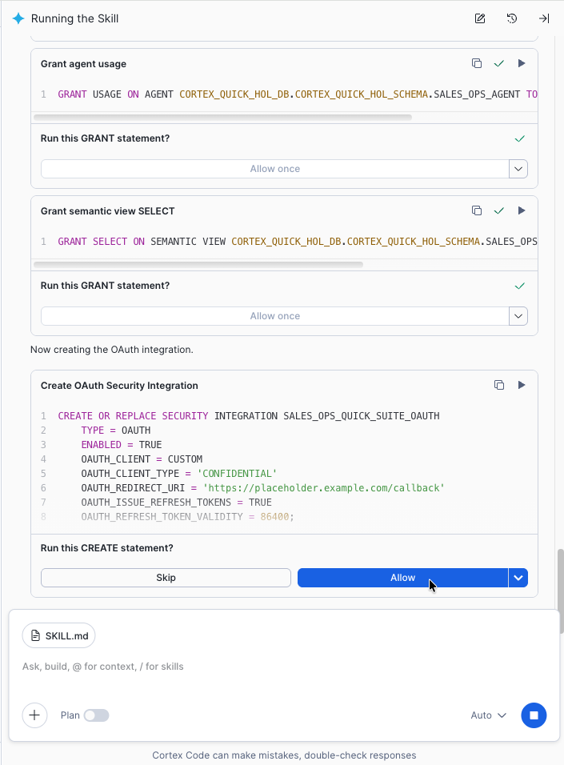Click the Cortex sparkle logo icon
The width and height of the screenshot is (564, 765).
pyautogui.click(x=18, y=18)
